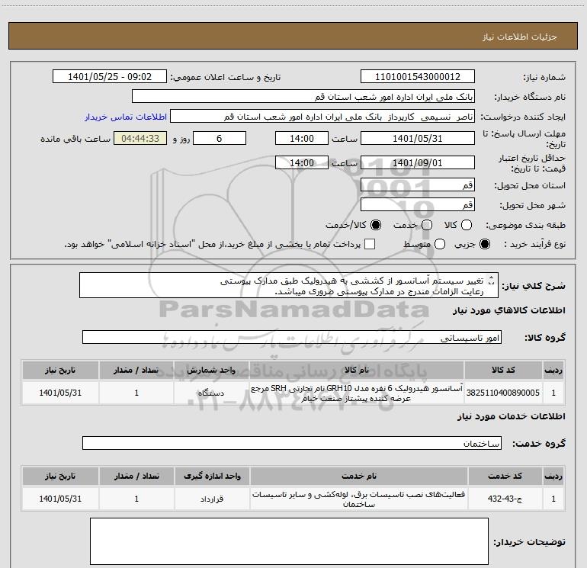Select the کالا/خدمت radio button
The height and width of the screenshot is (568, 587).
[x=376, y=225]
